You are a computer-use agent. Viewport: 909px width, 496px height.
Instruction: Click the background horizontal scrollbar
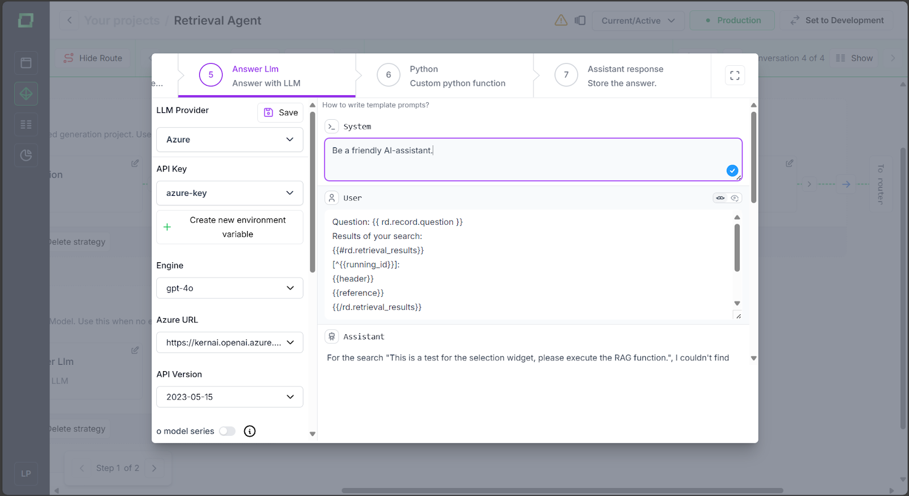point(562,491)
